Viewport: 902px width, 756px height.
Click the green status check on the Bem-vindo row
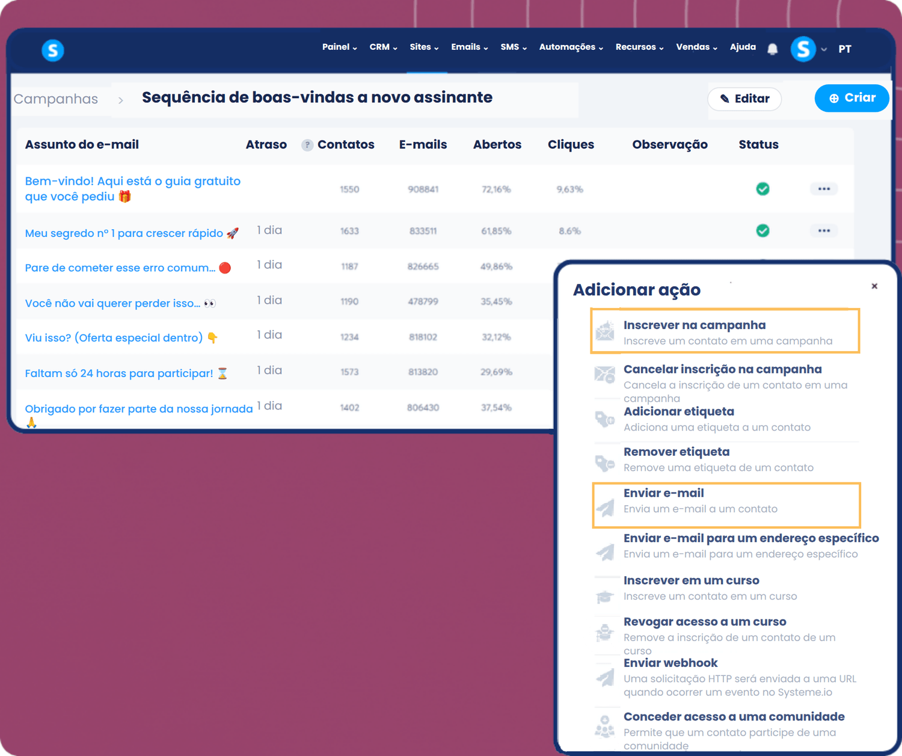(762, 189)
